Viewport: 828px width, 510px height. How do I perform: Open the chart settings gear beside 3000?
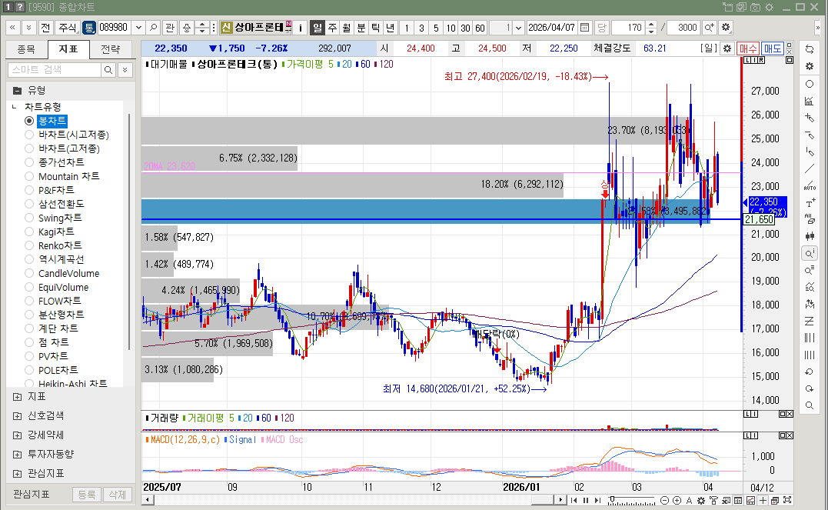(726, 28)
